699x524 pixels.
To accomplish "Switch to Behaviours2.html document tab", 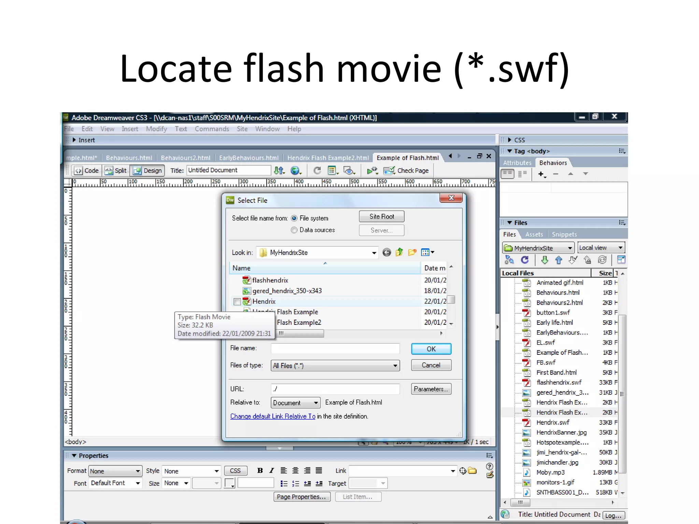I will coord(185,158).
